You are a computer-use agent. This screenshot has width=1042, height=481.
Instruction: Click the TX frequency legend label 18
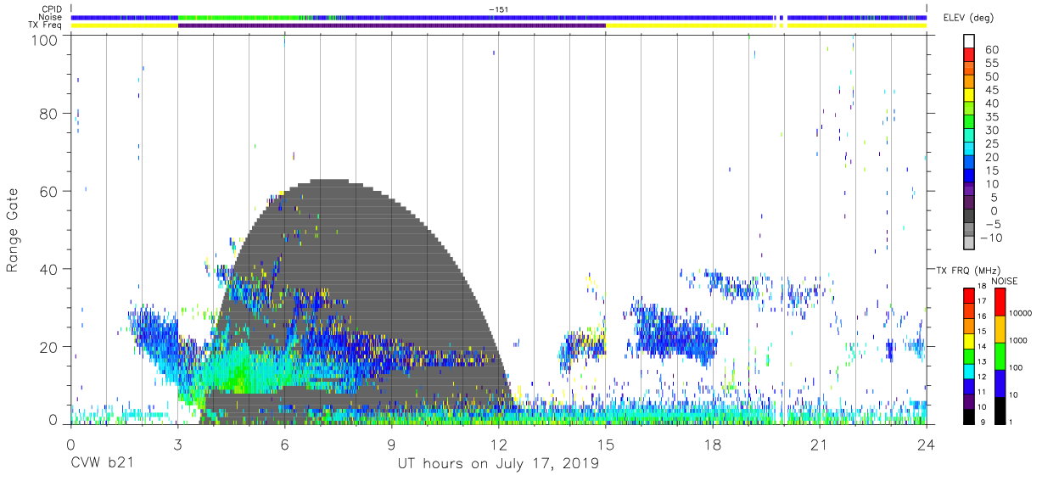(983, 287)
